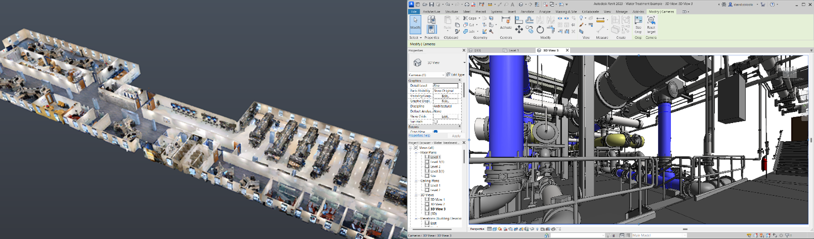The width and height of the screenshot is (814, 239).
Task: Click Edit button for Visibility/Graphics row
Action: (445, 96)
